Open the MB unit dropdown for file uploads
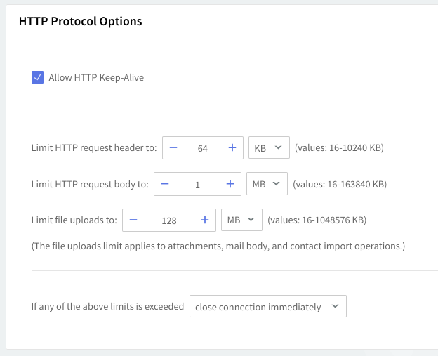438x356 pixels. pyautogui.click(x=242, y=220)
